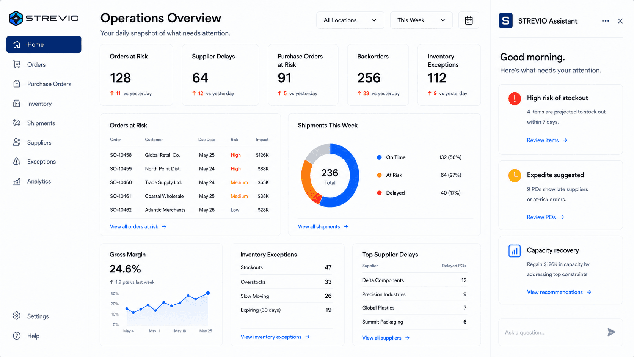Click arrow next to Review POs
Image resolution: width=634 pixels, height=357 pixels.
click(562, 217)
